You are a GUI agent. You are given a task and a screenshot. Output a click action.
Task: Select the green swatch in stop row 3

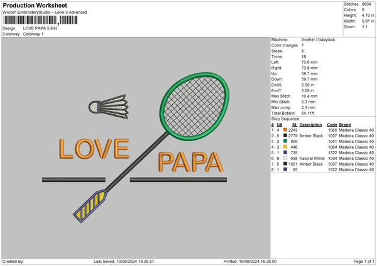pos(285,141)
